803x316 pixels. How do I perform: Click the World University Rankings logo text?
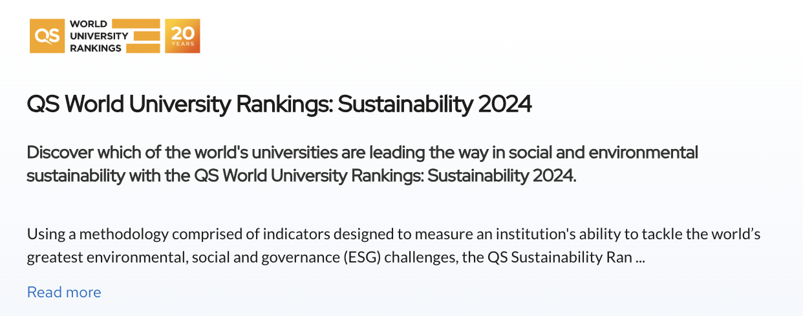click(99, 36)
